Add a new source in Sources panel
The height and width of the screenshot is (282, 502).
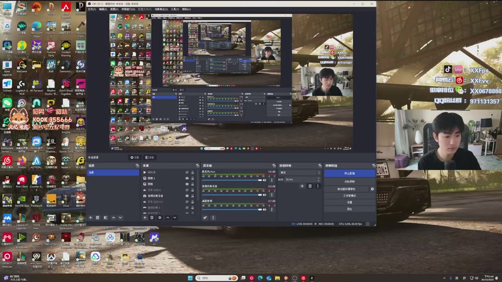pyautogui.click(x=145, y=217)
